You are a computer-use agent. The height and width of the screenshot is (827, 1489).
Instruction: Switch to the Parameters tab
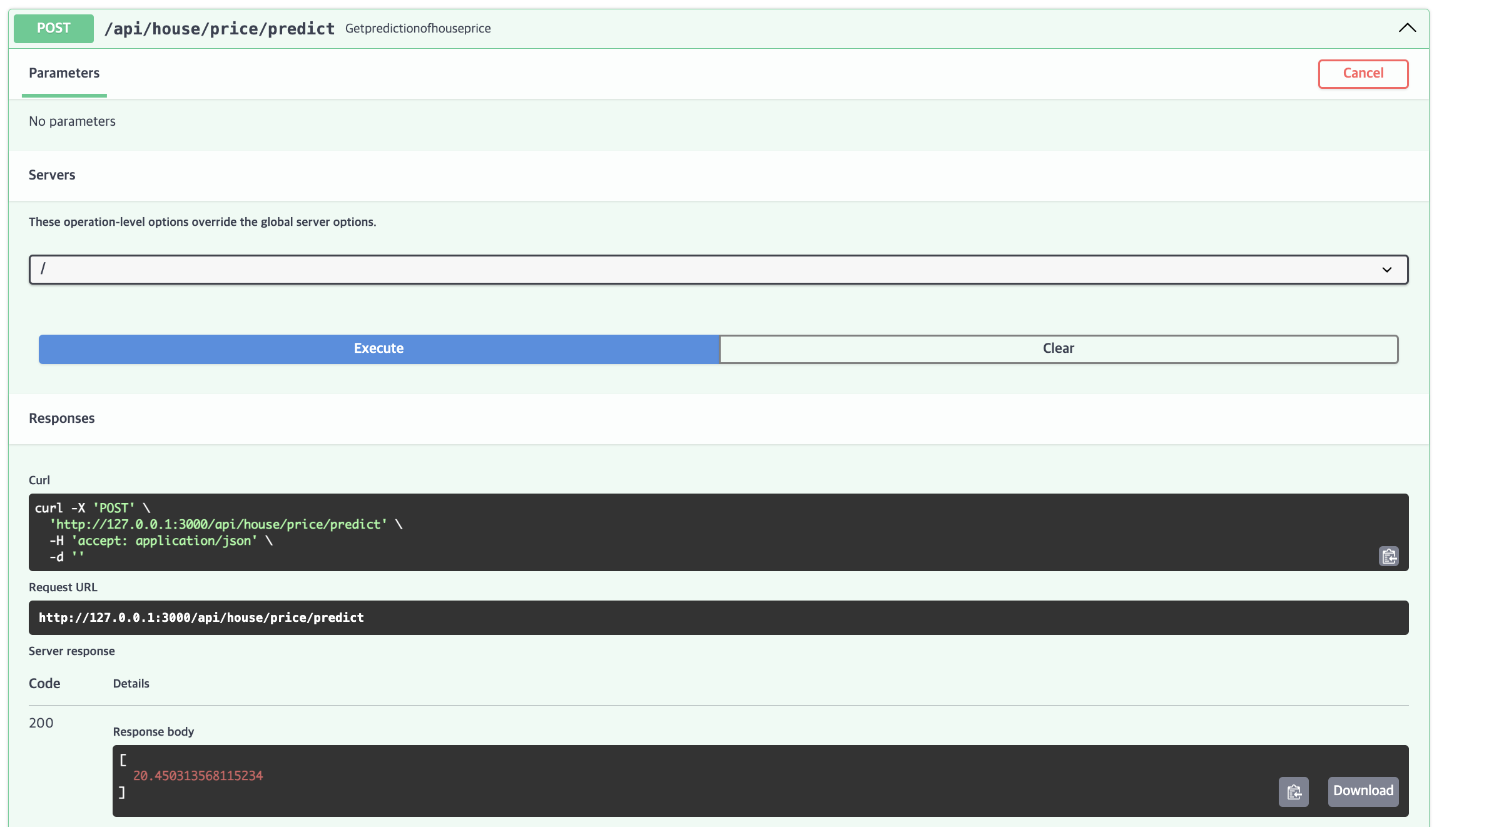64,73
